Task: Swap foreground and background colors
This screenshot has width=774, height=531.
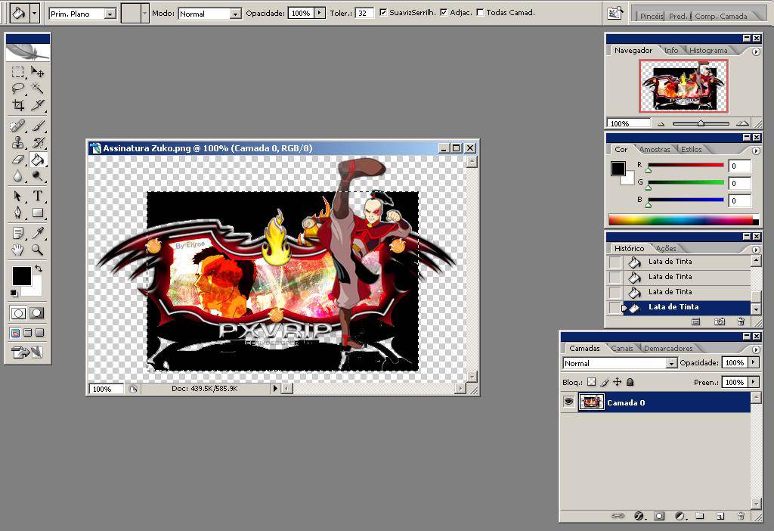Action: tap(38, 269)
